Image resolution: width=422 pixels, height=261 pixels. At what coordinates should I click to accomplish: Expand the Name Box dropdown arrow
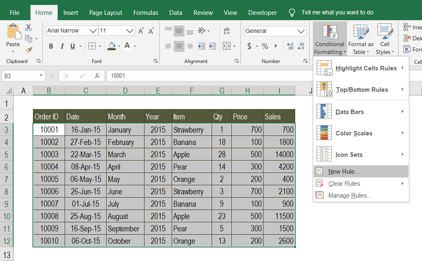click(x=41, y=76)
